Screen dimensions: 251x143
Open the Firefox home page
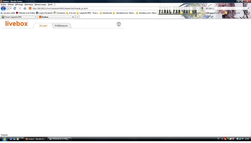click(25, 8)
